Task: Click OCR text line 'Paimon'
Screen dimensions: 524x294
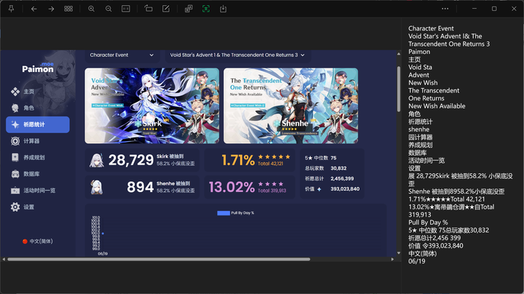Action: (419, 52)
